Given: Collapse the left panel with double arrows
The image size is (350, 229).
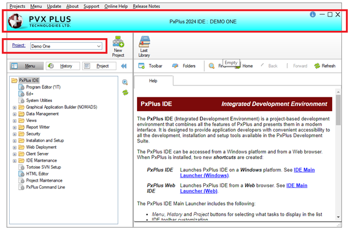Looking at the screenshot, I should (x=124, y=66).
